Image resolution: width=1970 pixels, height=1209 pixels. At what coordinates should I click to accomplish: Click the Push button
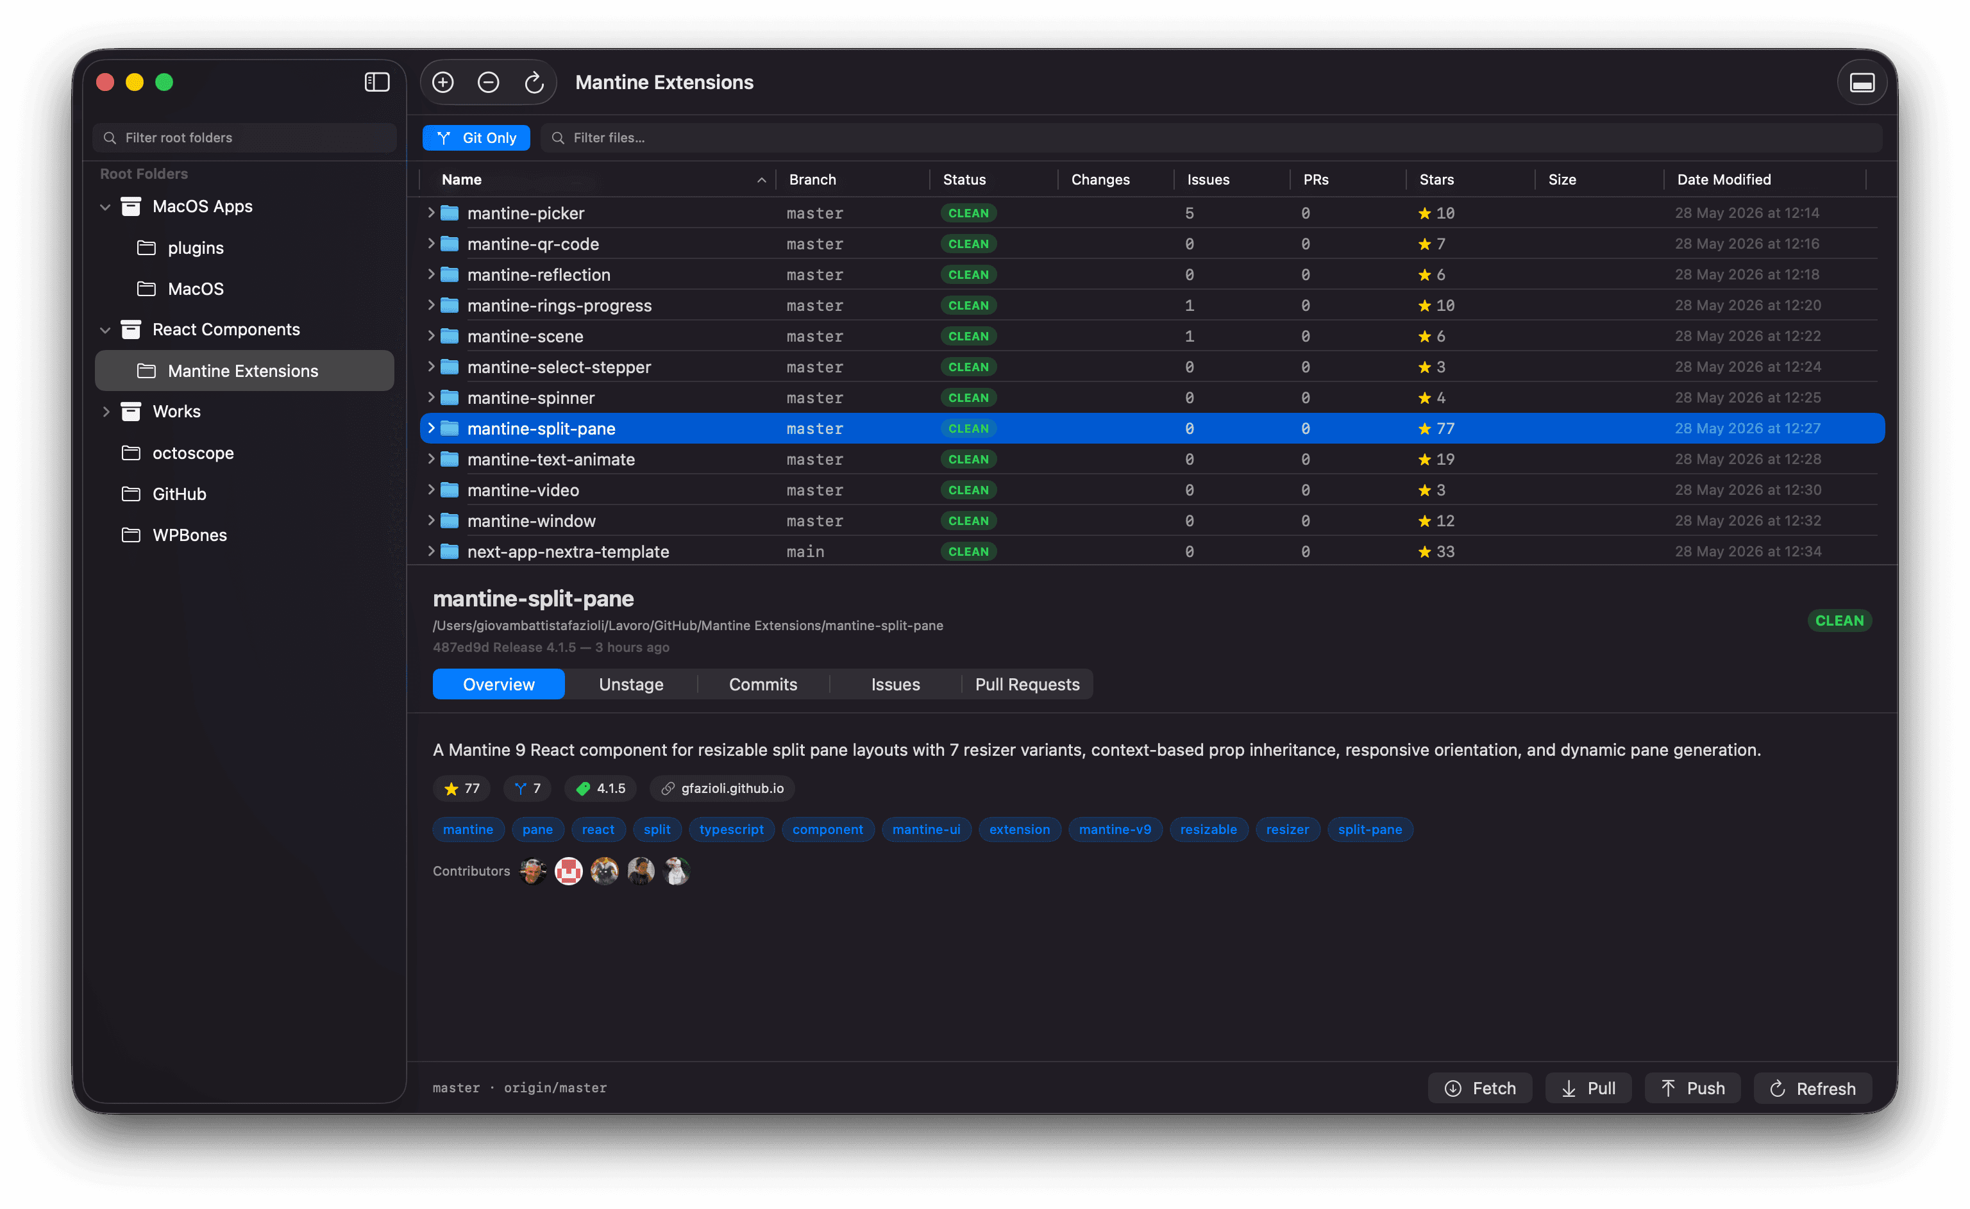[1692, 1088]
